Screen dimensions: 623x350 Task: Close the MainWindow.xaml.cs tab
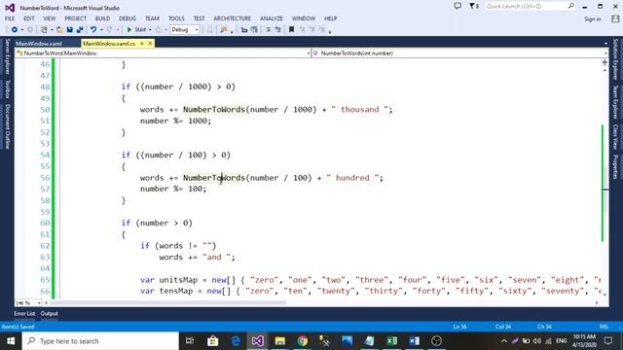[x=150, y=44]
